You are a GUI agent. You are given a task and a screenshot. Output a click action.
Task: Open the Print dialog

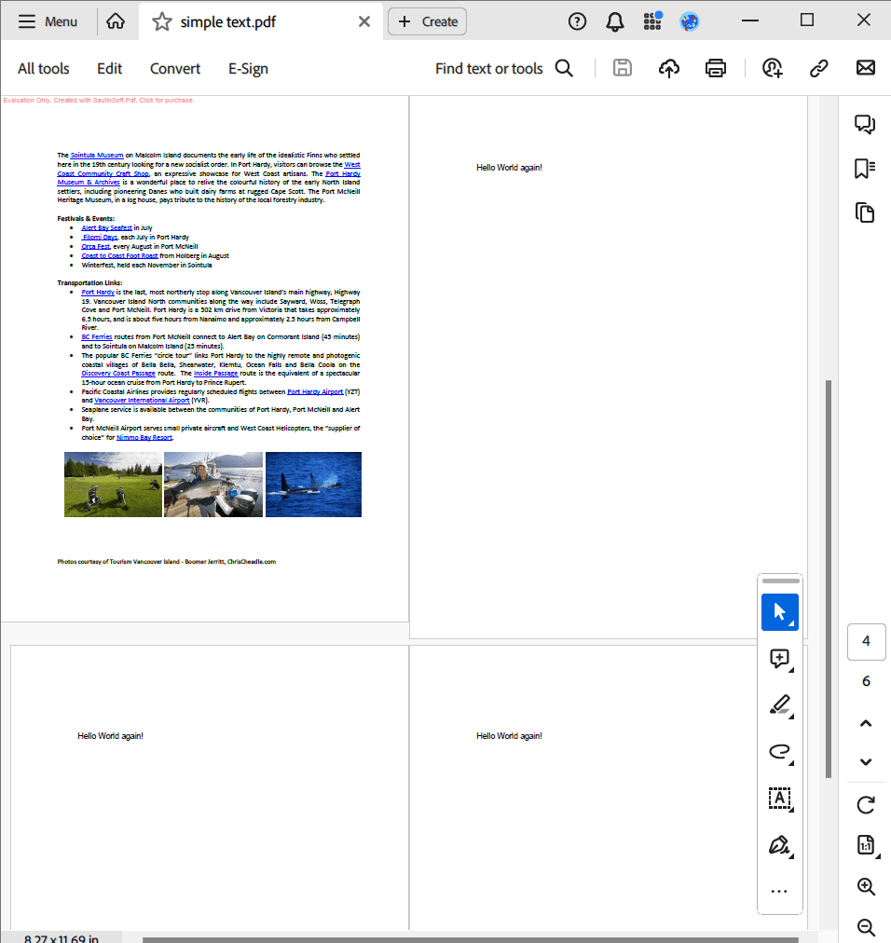coord(715,67)
